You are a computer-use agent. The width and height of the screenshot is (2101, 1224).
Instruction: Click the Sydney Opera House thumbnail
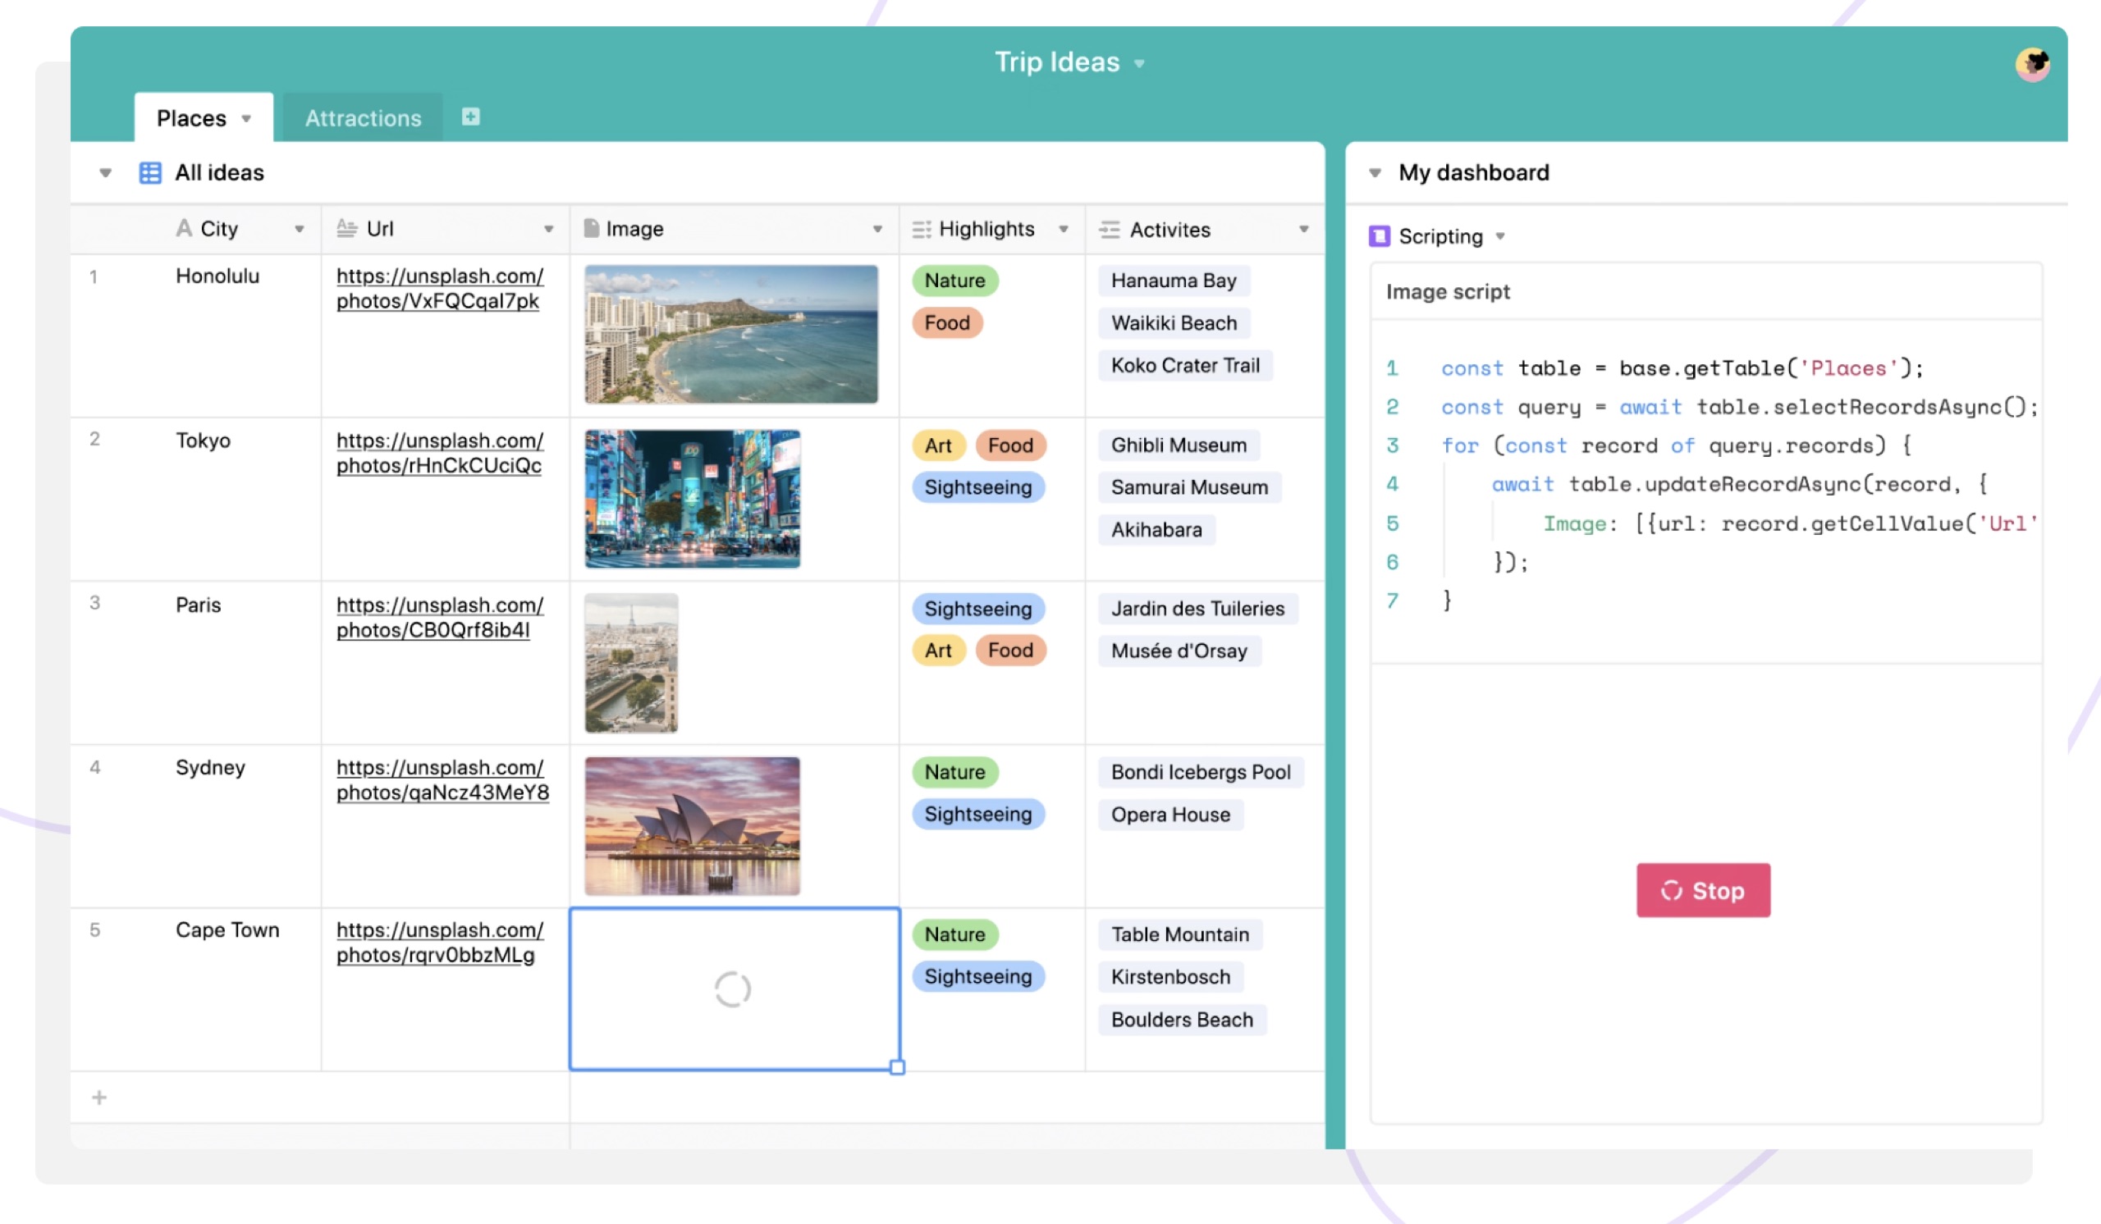coord(692,825)
